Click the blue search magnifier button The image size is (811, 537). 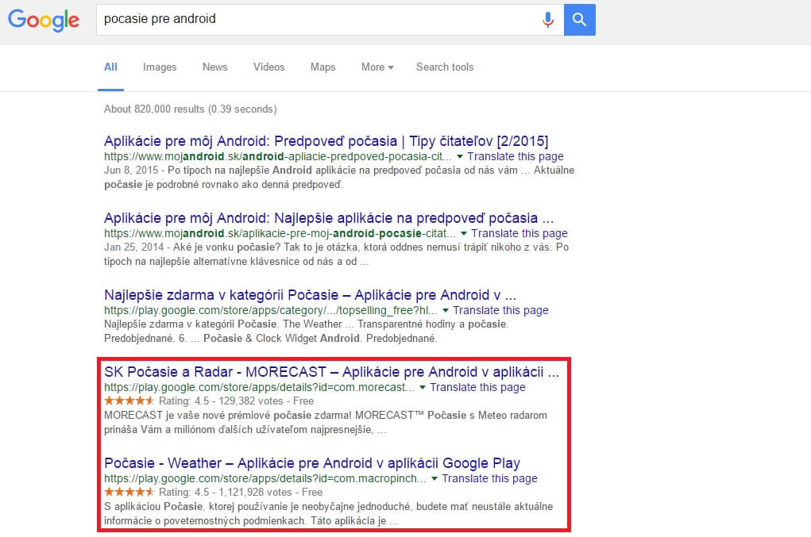pos(579,20)
